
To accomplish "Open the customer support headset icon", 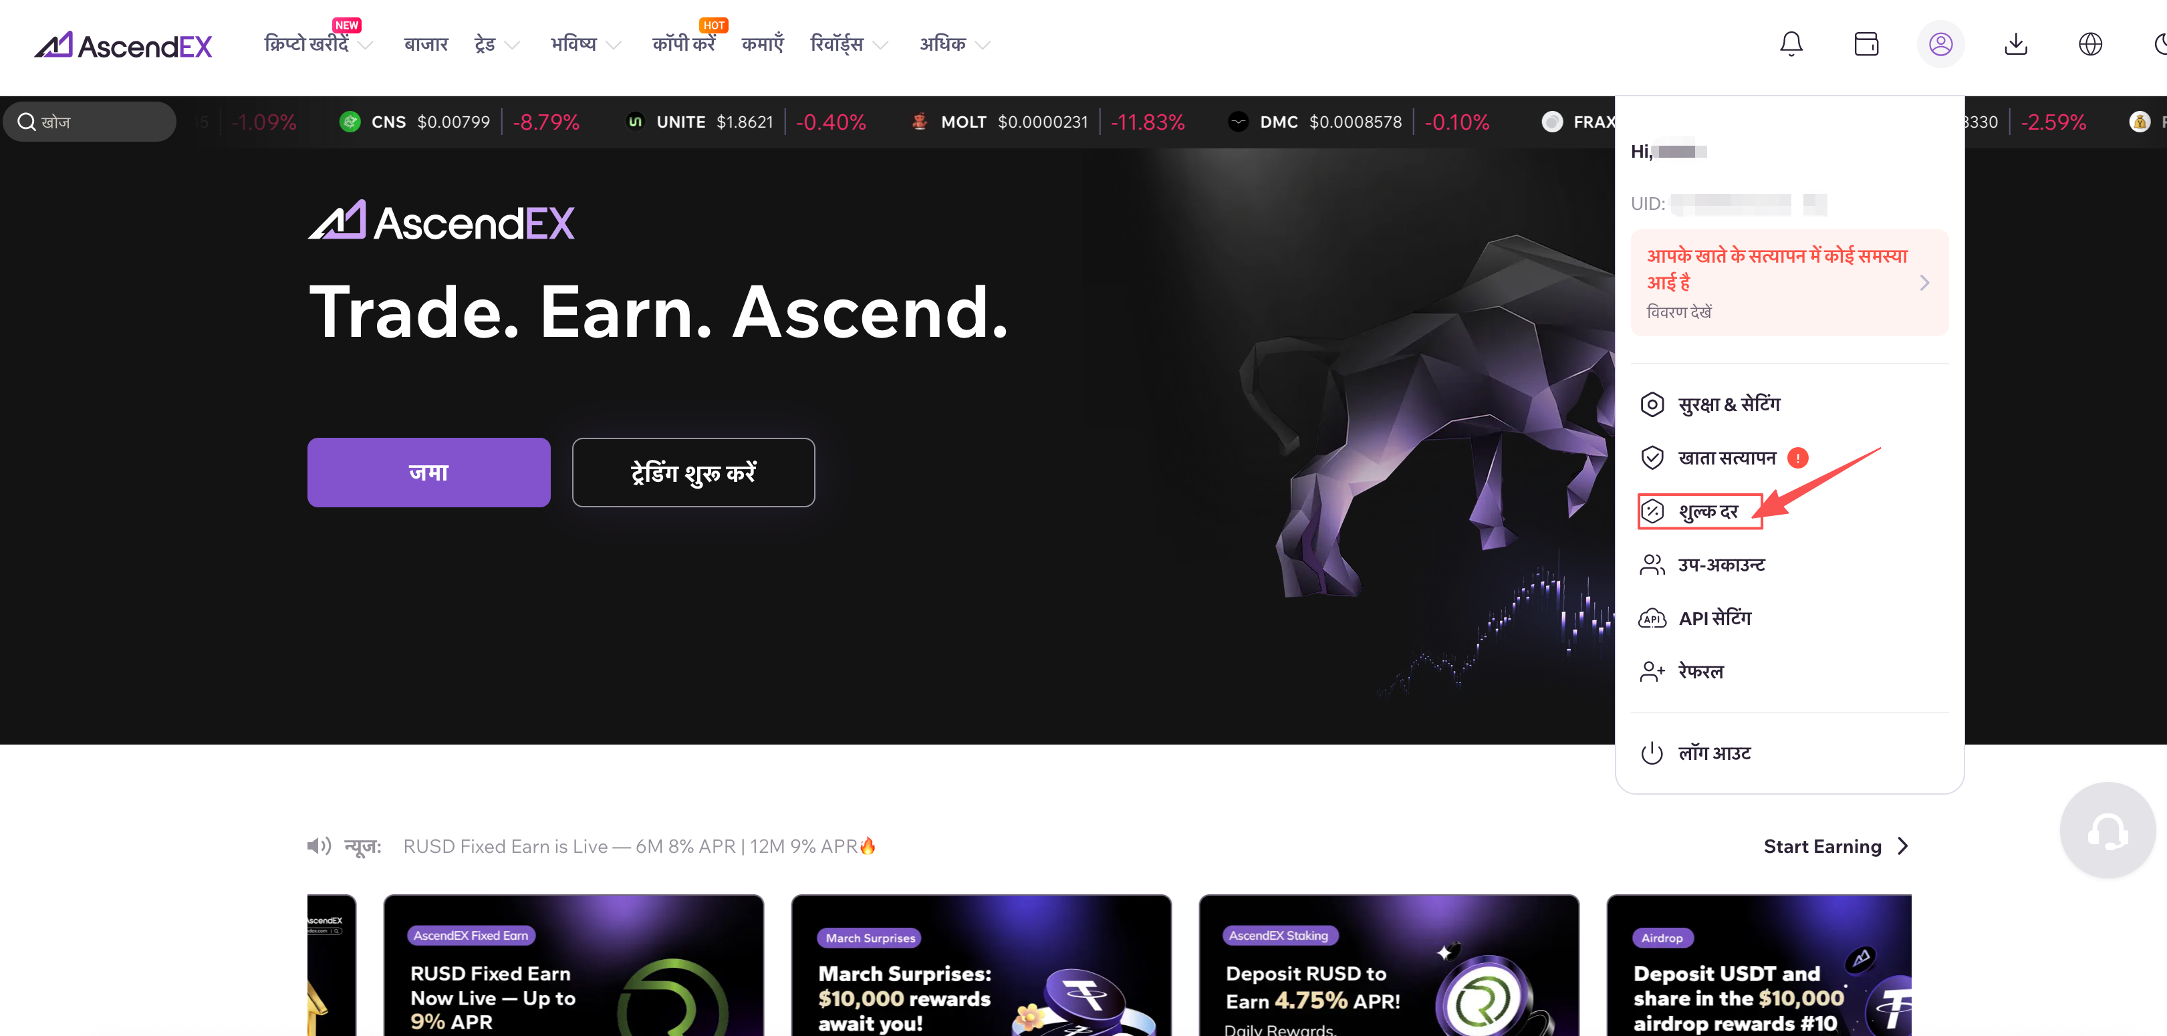I will 2108,831.
